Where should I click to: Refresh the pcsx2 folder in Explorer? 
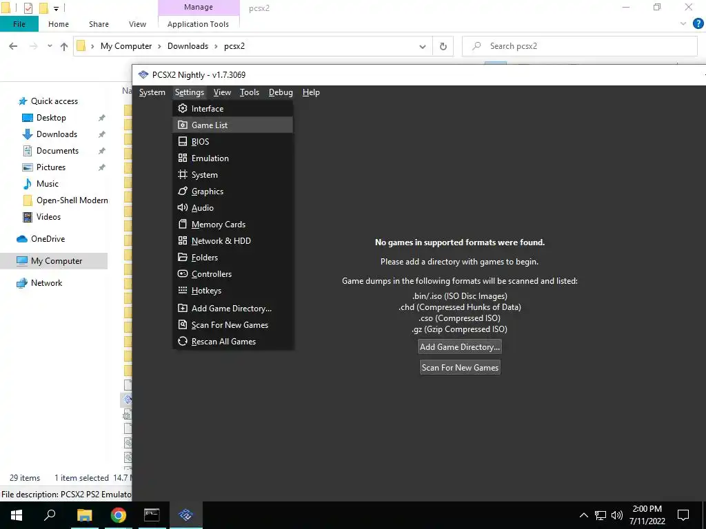(443, 46)
